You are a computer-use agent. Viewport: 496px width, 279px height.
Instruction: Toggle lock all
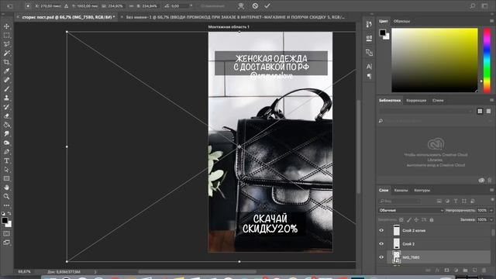[432, 219]
